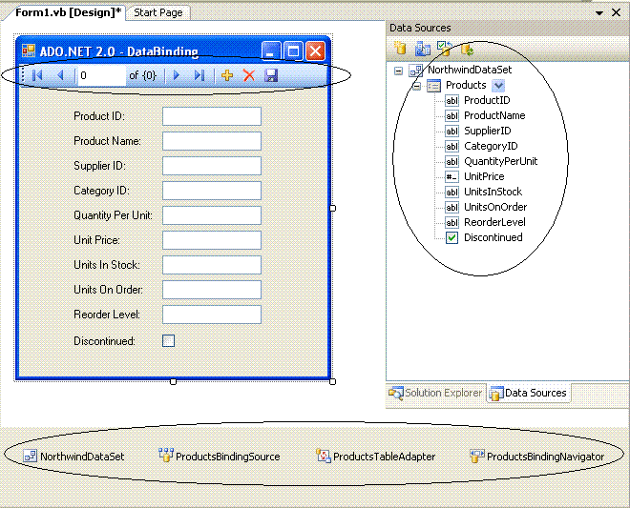The height and width of the screenshot is (508, 630).
Task: Select ReorderLevel field in tree
Action: coord(494,222)
